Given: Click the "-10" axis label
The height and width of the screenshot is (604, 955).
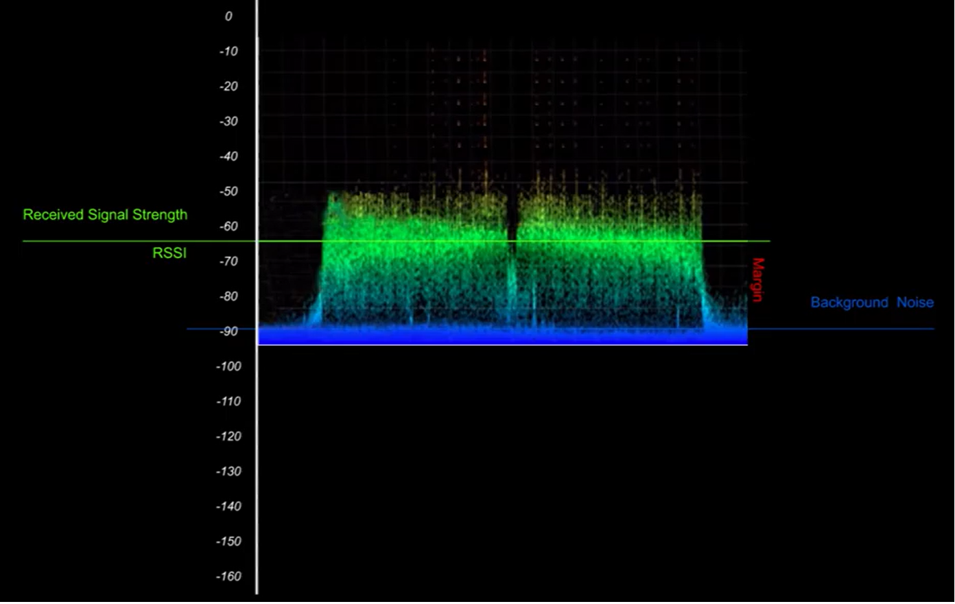Looking at the screenshot, I should (229, 51).
